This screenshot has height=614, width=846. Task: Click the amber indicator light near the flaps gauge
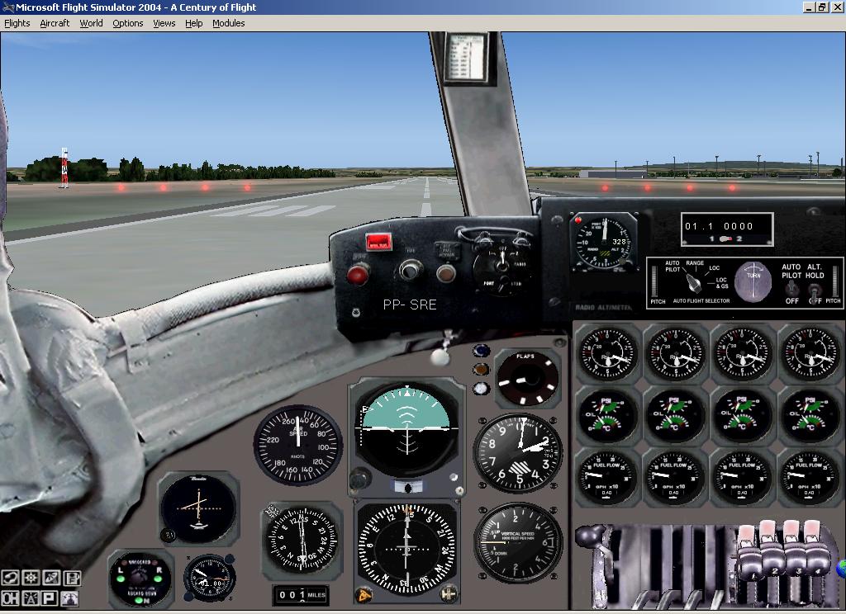click(481, 369)
